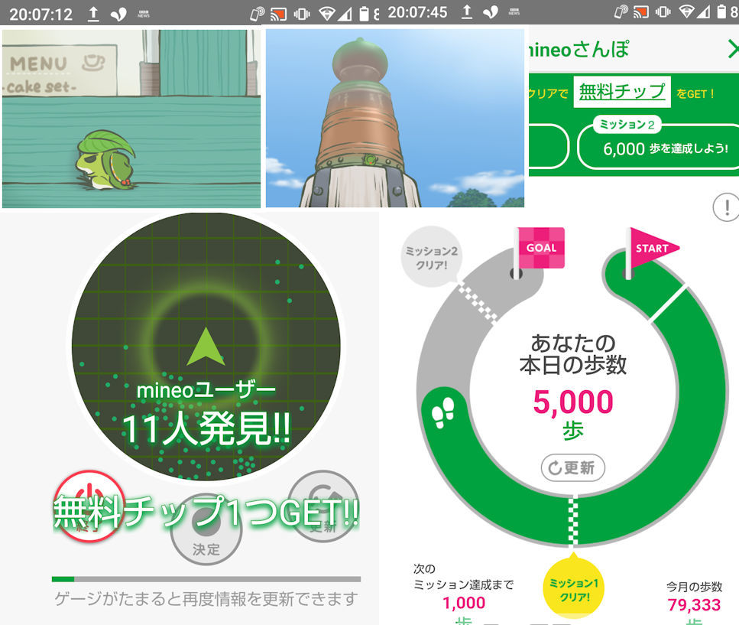This screenshot has width=739, height=625.
Task: Close the mineoさんぽ screen with the X
Action: point(733,49)
